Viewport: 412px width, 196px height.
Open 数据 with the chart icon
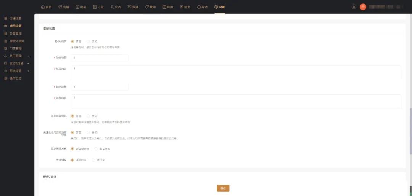pos(130,7)
